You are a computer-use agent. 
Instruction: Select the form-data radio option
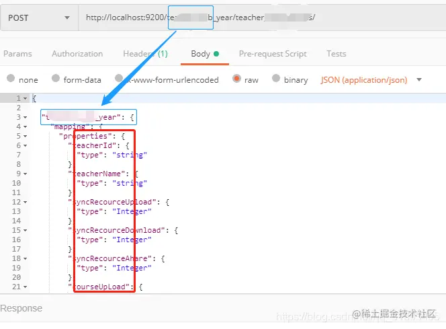pos(56,78)
